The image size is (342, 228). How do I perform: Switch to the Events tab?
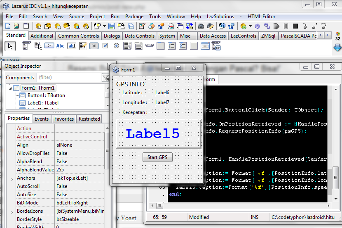[41, 119]
